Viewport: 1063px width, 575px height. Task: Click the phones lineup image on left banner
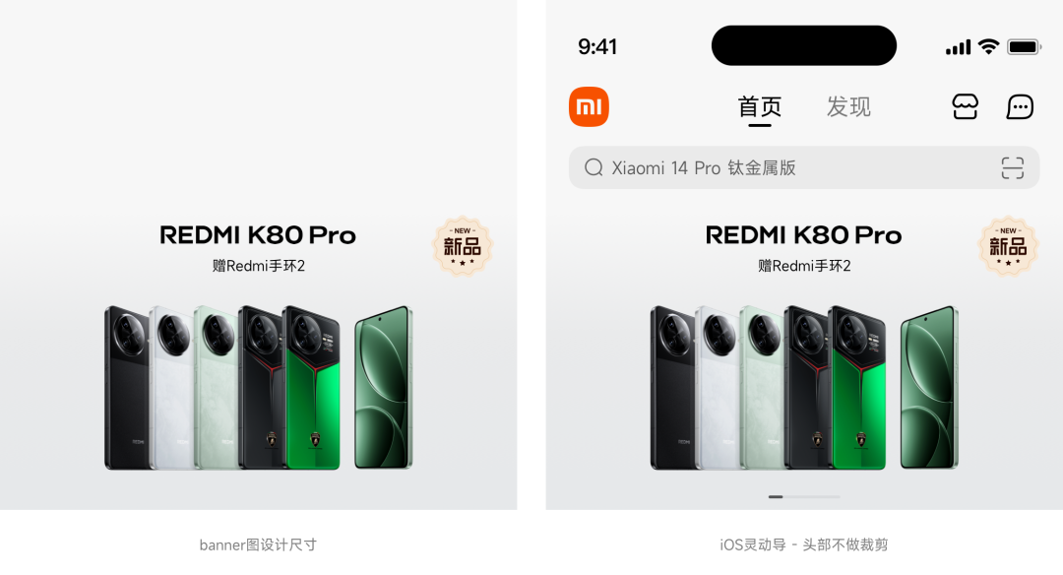[x=258, y=387]
